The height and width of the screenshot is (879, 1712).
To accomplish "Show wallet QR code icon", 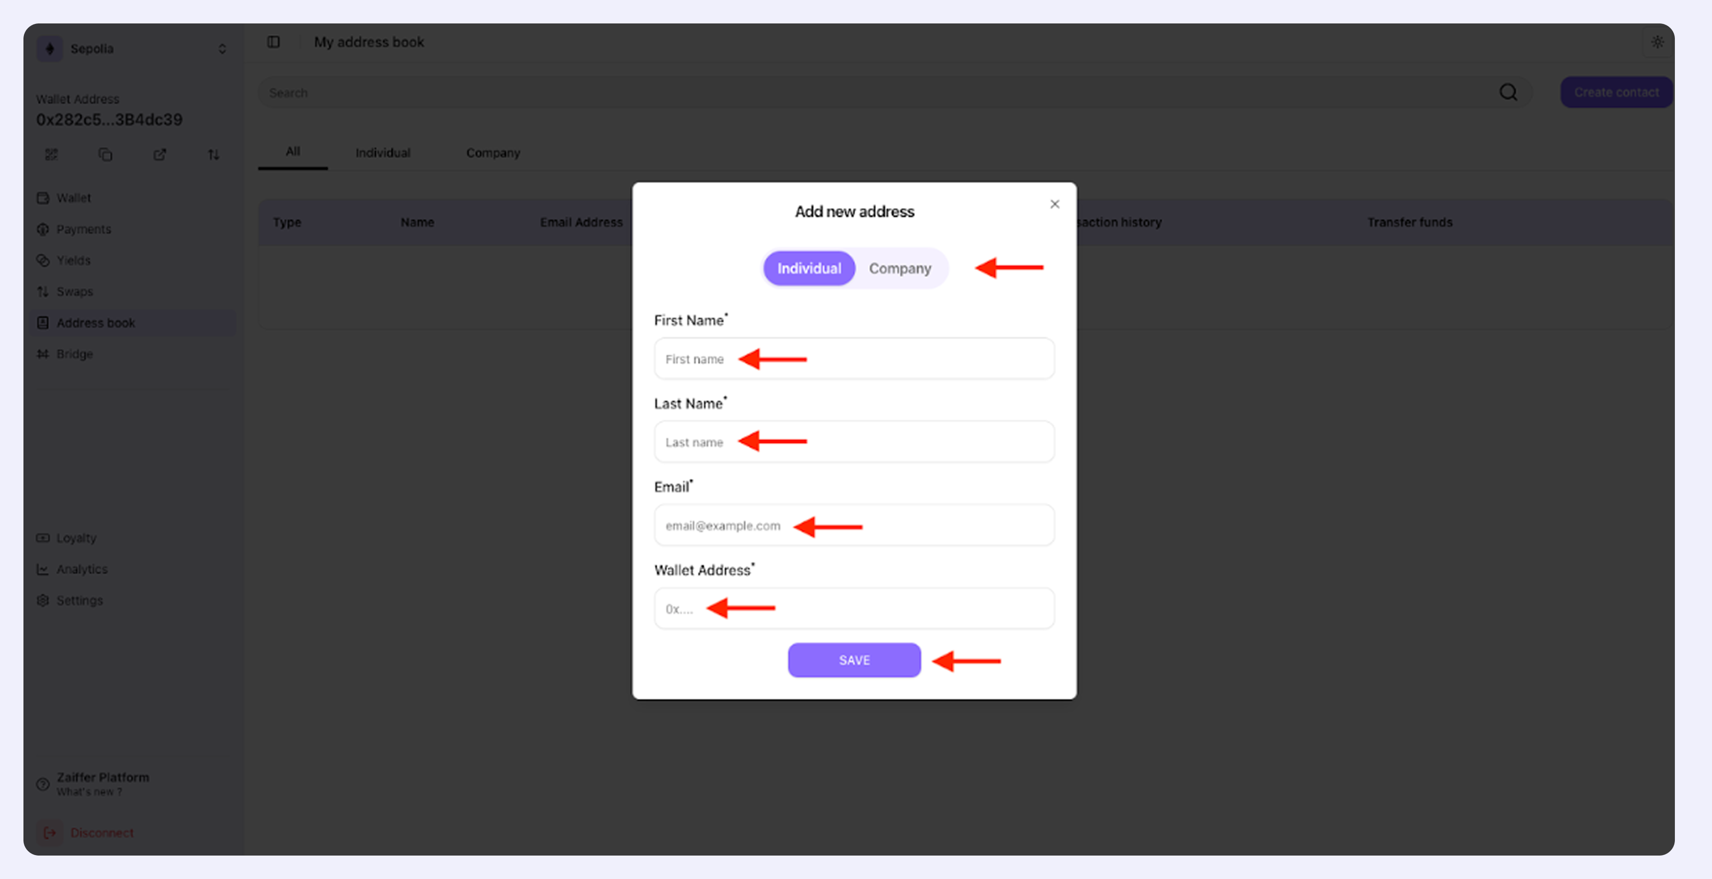I will coord(51,154).
